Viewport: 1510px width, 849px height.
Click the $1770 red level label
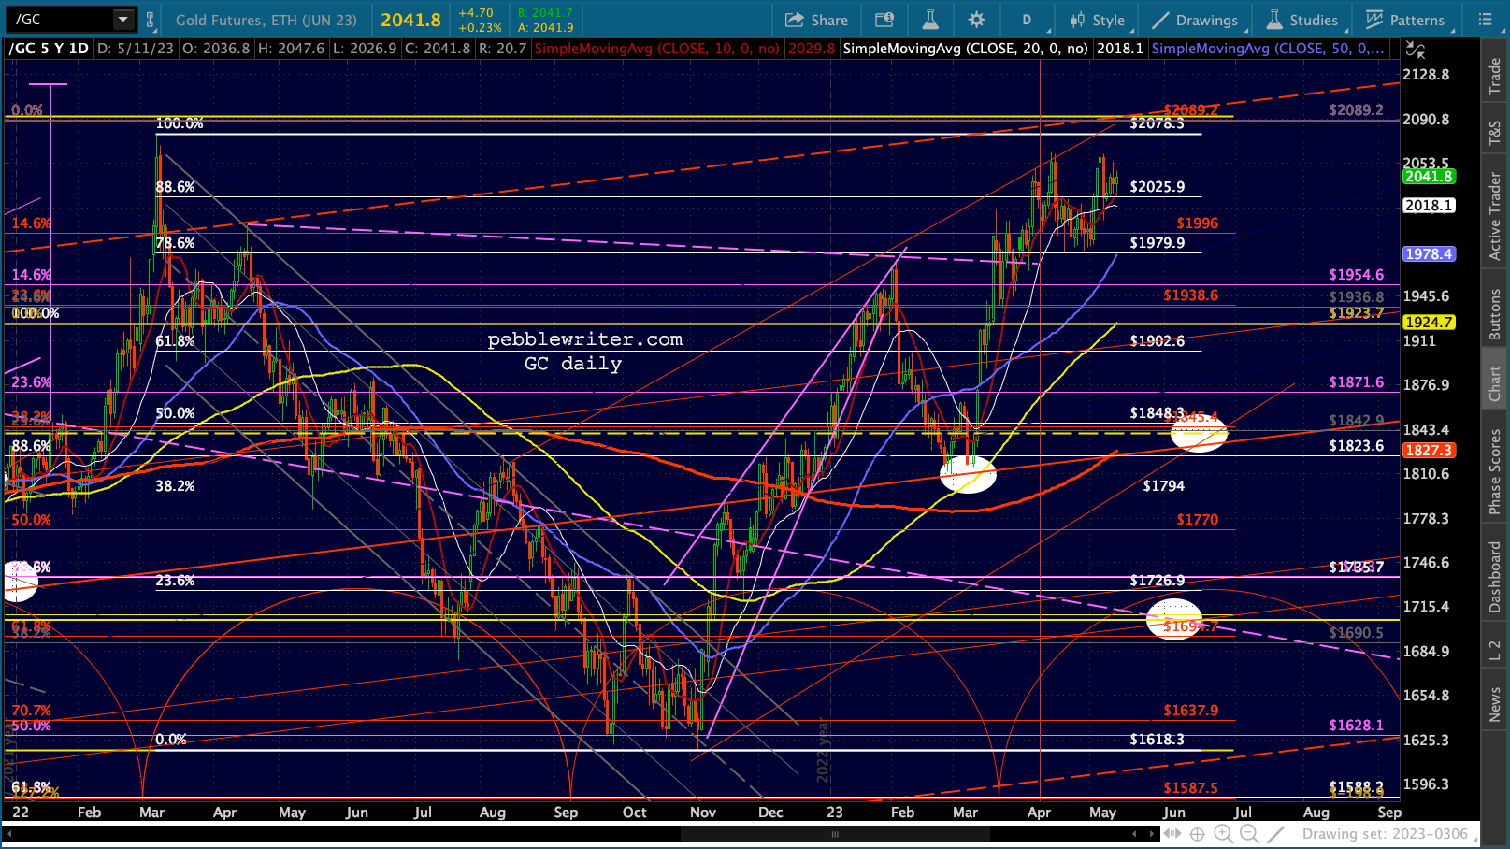pos(1198,520)
